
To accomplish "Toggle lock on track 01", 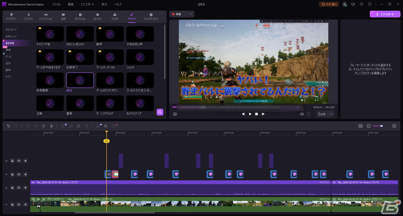I will [12, 204].
